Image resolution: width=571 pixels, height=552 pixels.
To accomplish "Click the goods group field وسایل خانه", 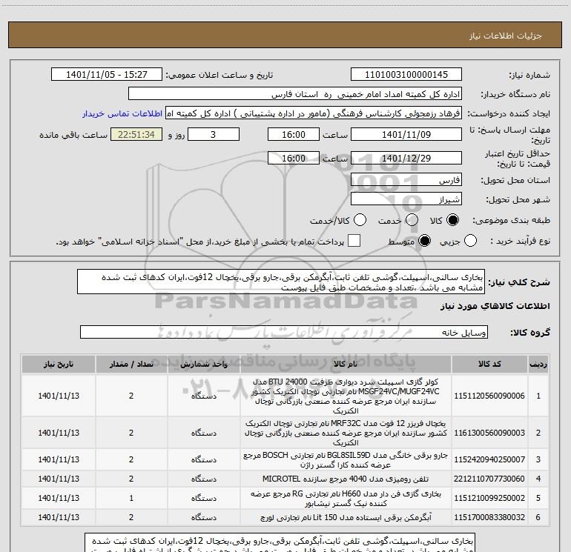I will tap(284, 332).
